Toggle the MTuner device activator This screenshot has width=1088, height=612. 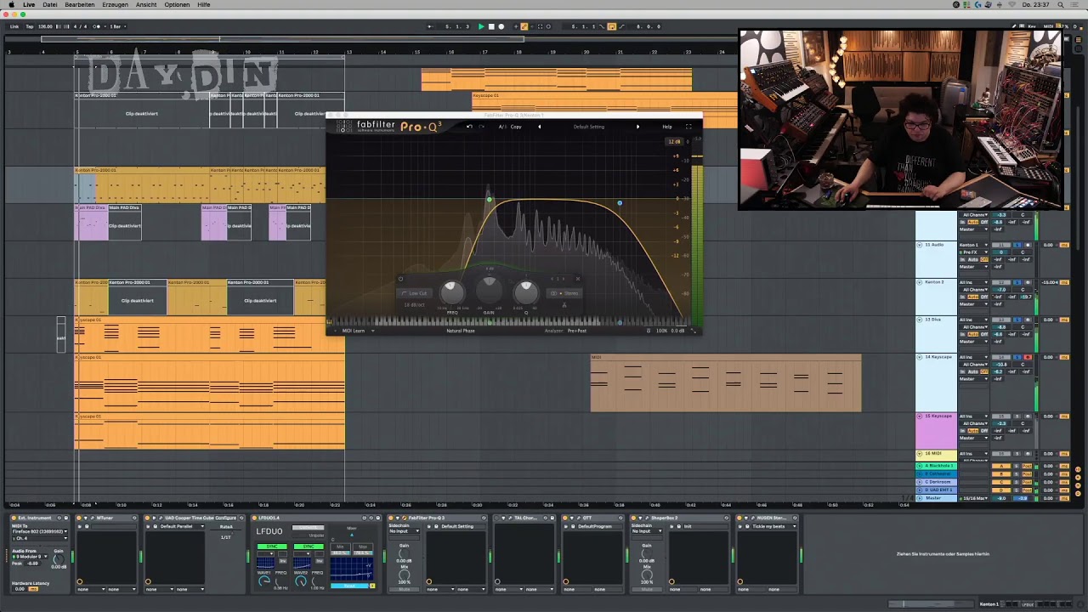tap(79, 518)
